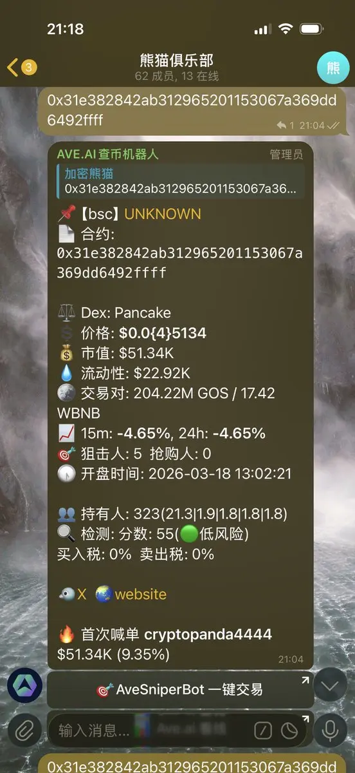Tap the reply count icon on top message
This screenshot has width=355, height=773.
pos(285,125)
